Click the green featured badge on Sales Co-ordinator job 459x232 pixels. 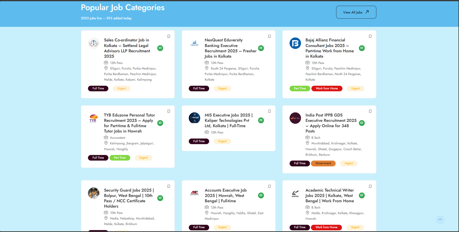160,48
